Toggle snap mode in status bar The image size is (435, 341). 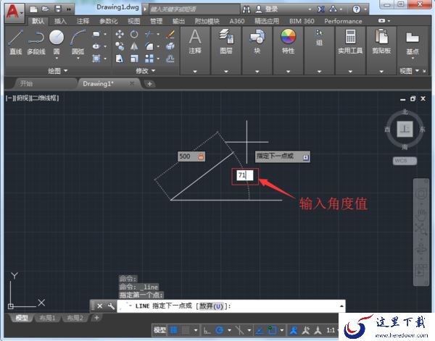point(186,330)
